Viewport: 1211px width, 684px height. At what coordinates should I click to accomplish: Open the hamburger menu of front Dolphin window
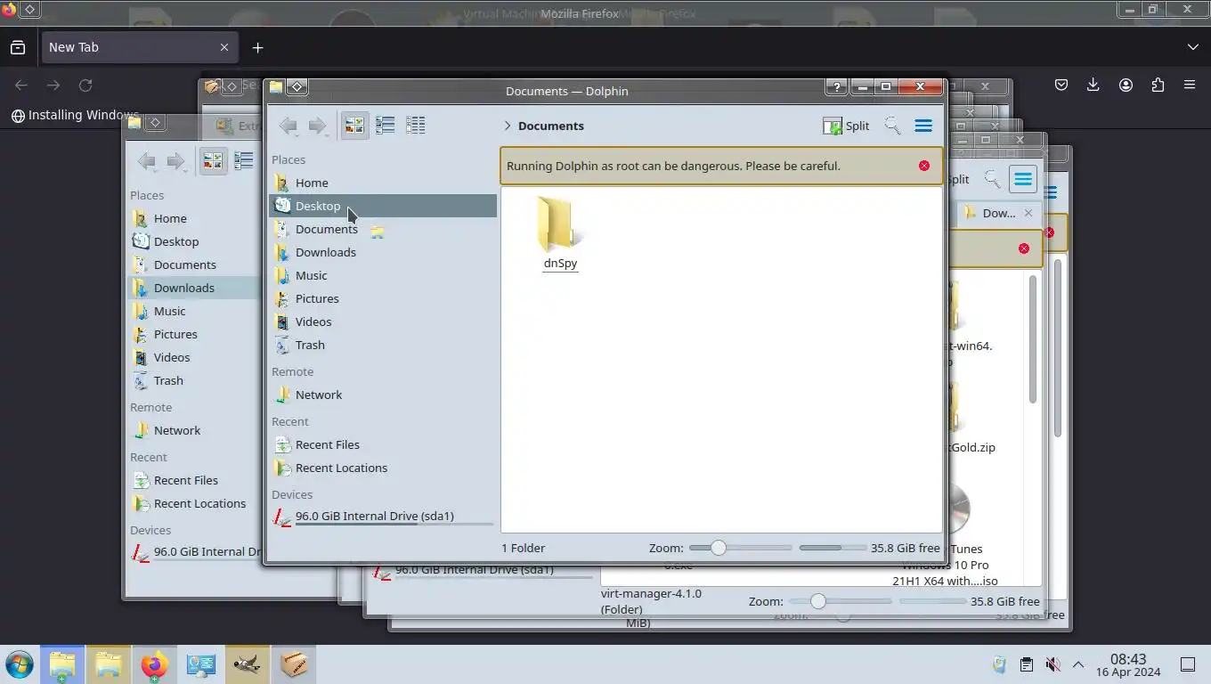(x=923, y=126)
